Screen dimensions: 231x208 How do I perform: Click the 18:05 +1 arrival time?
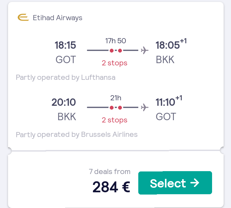tap(171, 44)
